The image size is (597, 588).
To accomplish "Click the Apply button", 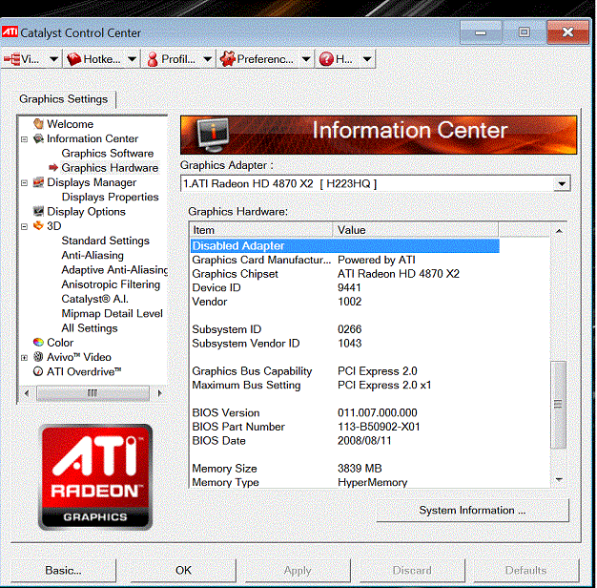I will tap(298, 570).
